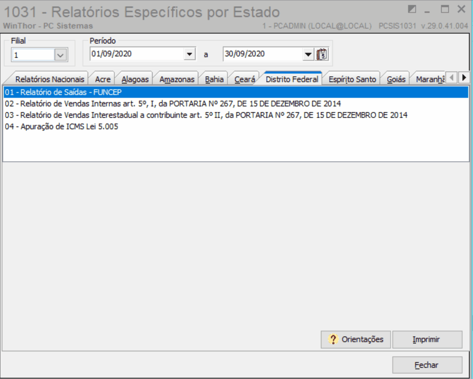
Task: Click the restore-down window icon in title bar
Action: [x=412, y=10]
